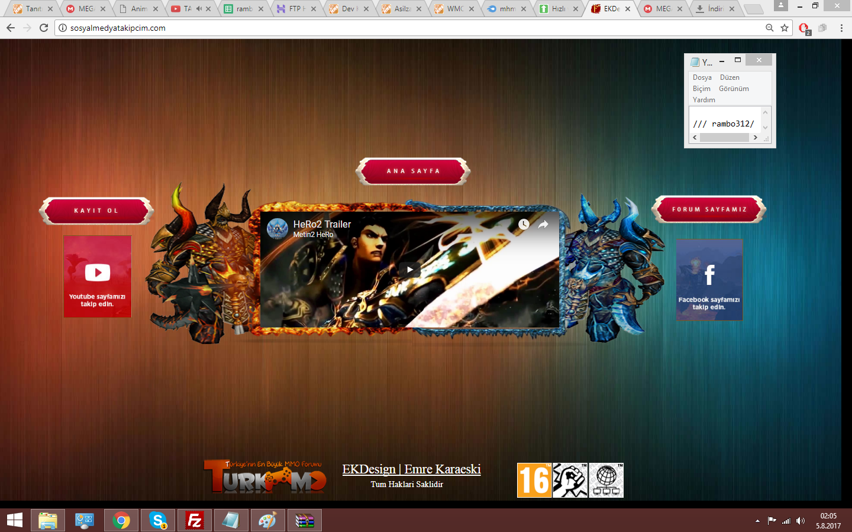
Task: Open the Metin2 HeRo channel avatar
Action: click(277, 228)
